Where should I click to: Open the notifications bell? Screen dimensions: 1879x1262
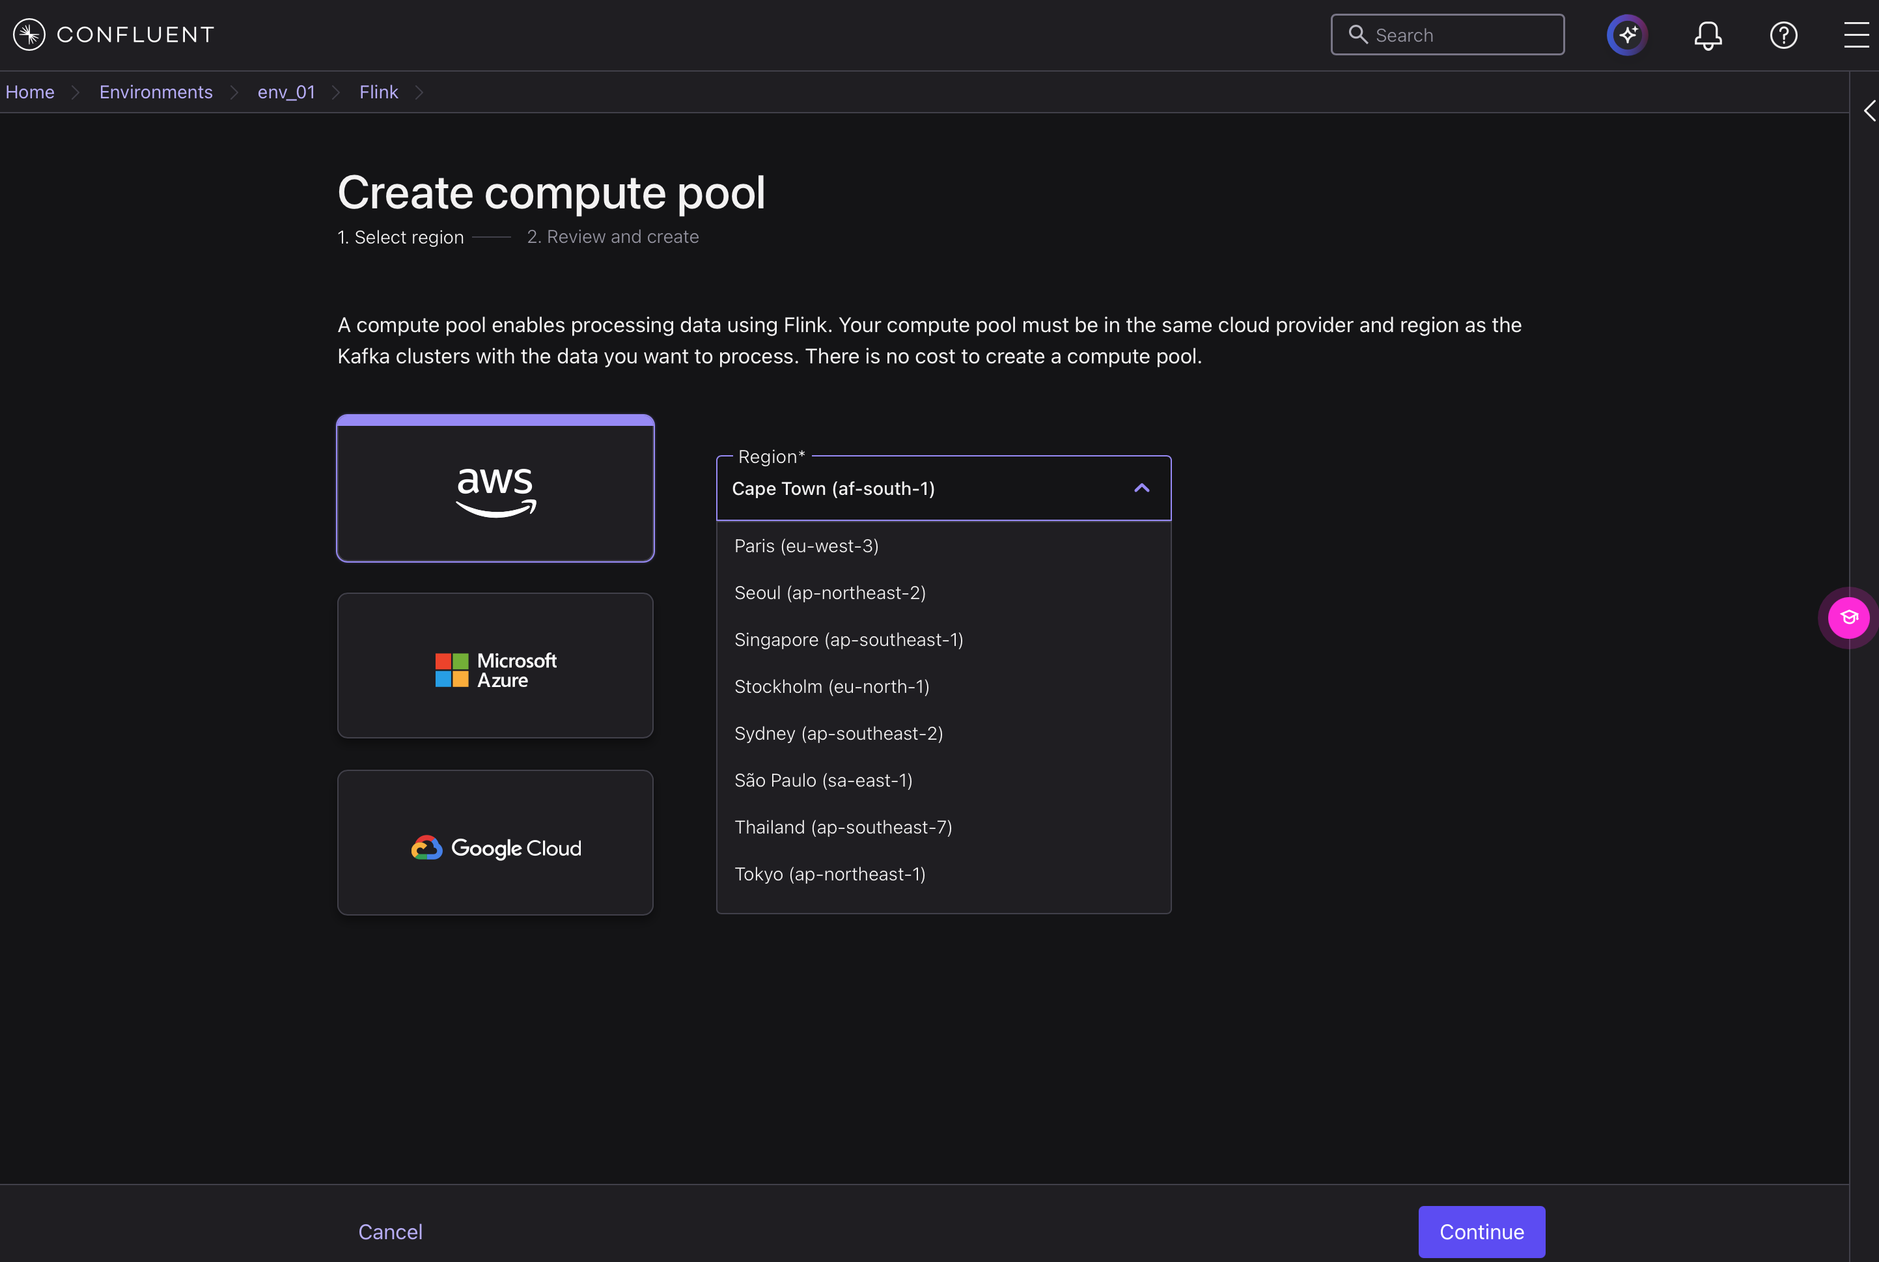coord(1708,35)
